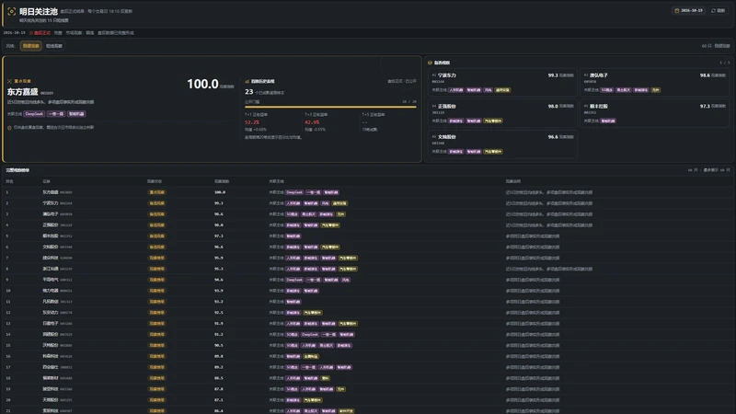
Task: Click 日盈电子 in table row 13
Action: tap(51, 324)
